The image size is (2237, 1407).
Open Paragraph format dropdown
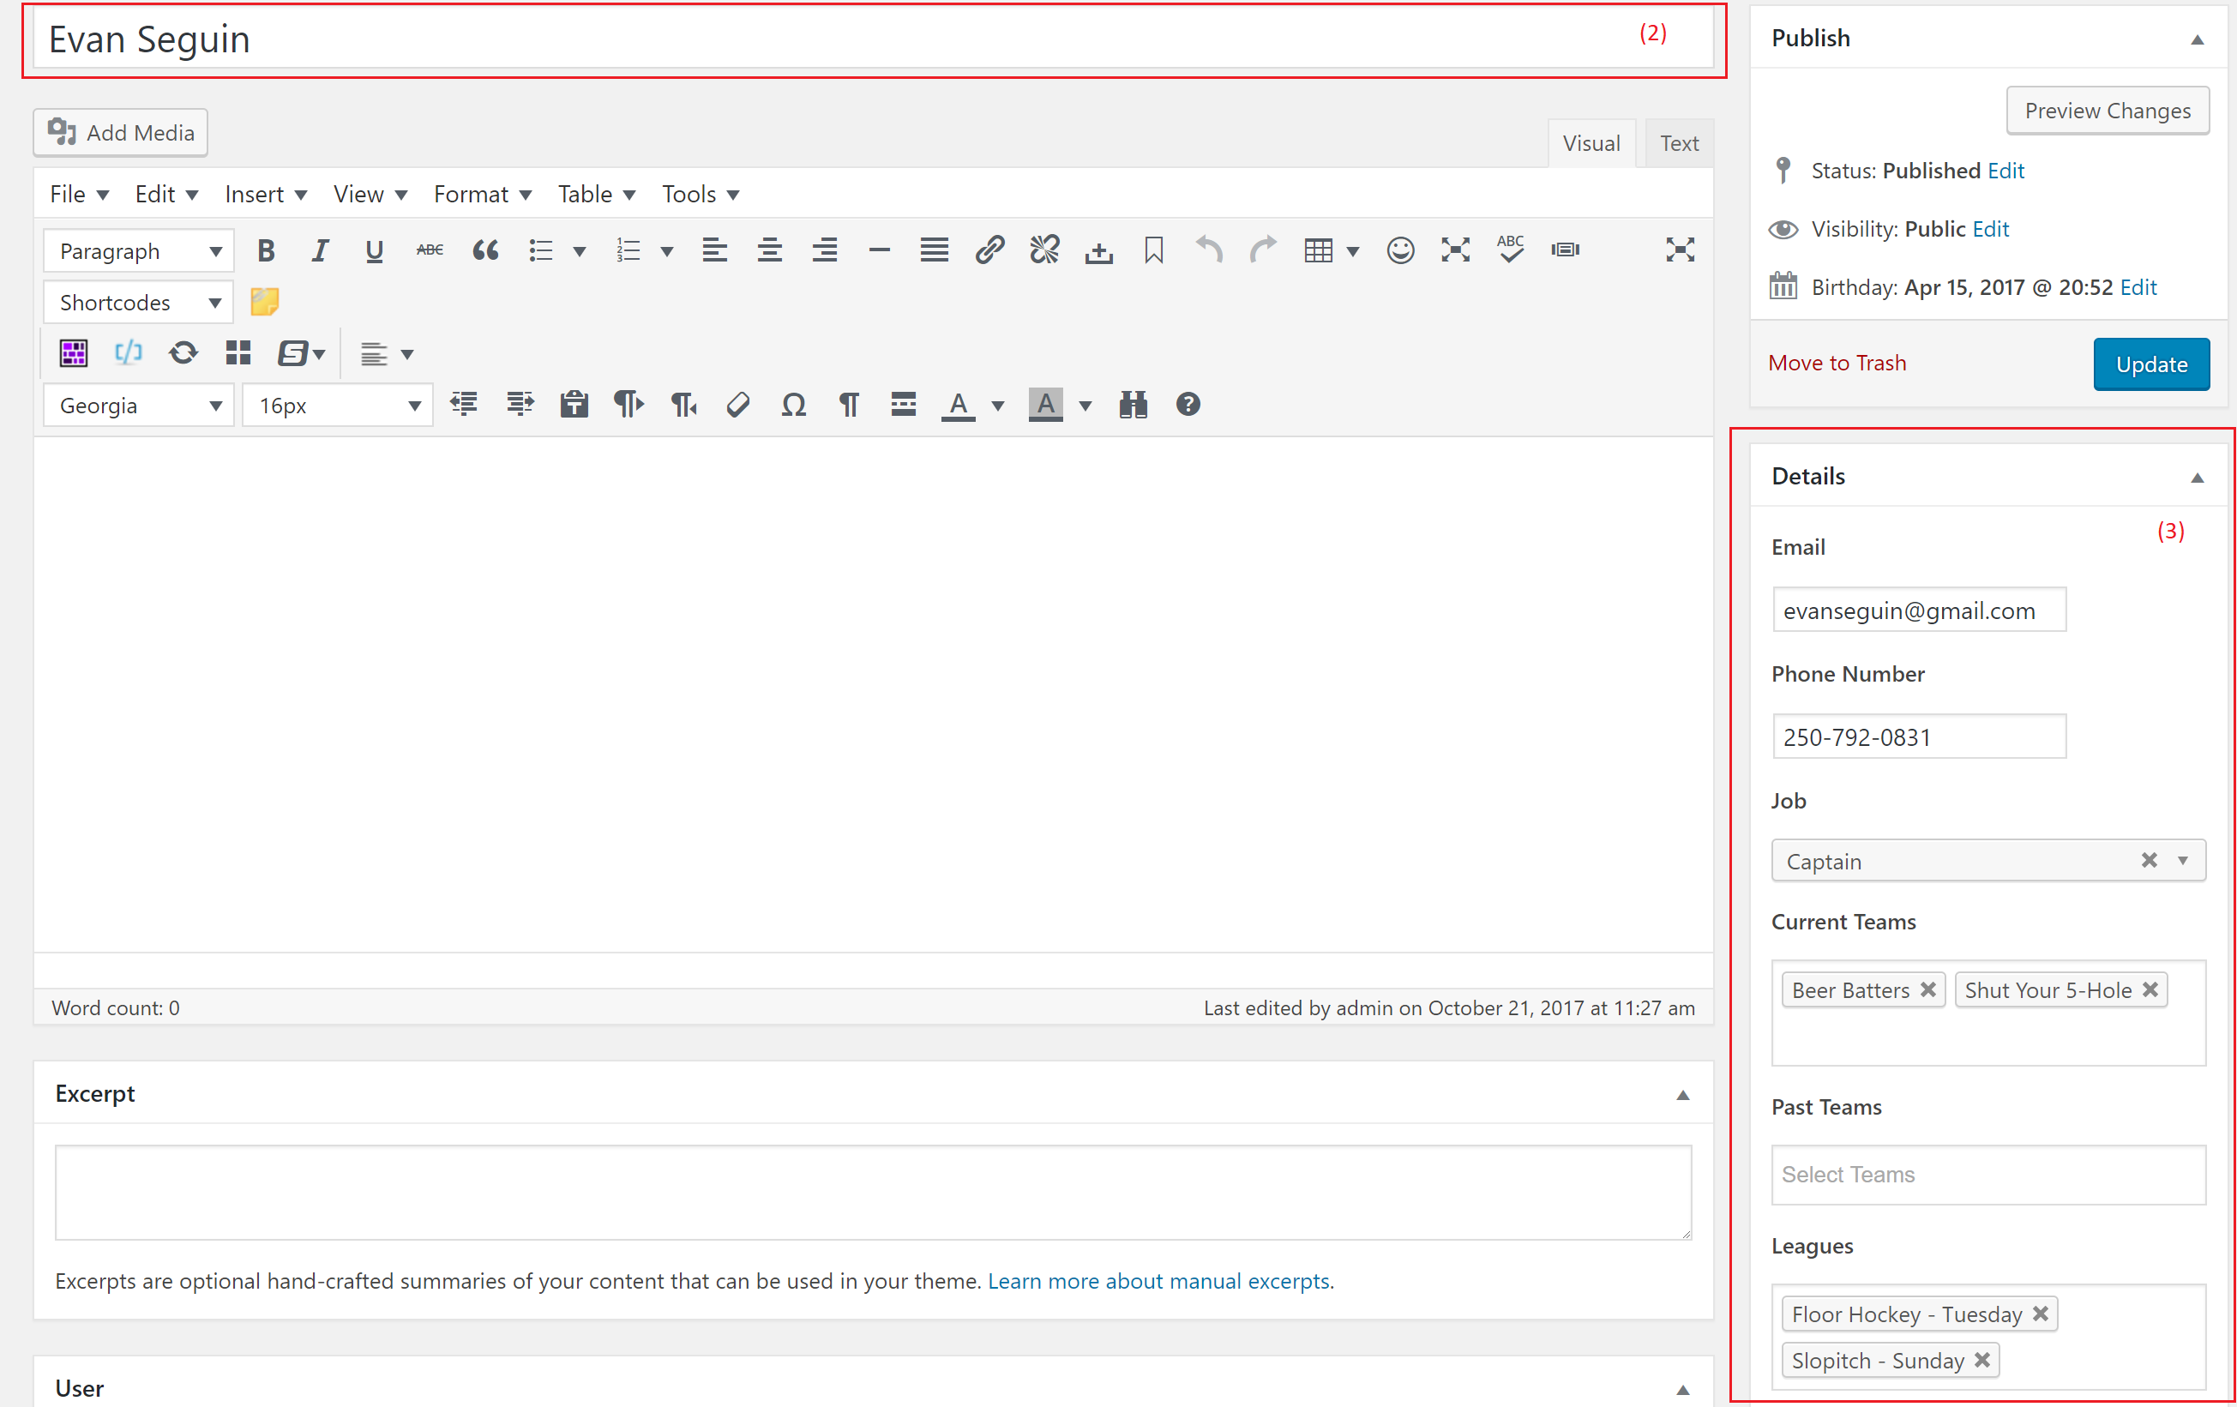click(x=138, y=250)
